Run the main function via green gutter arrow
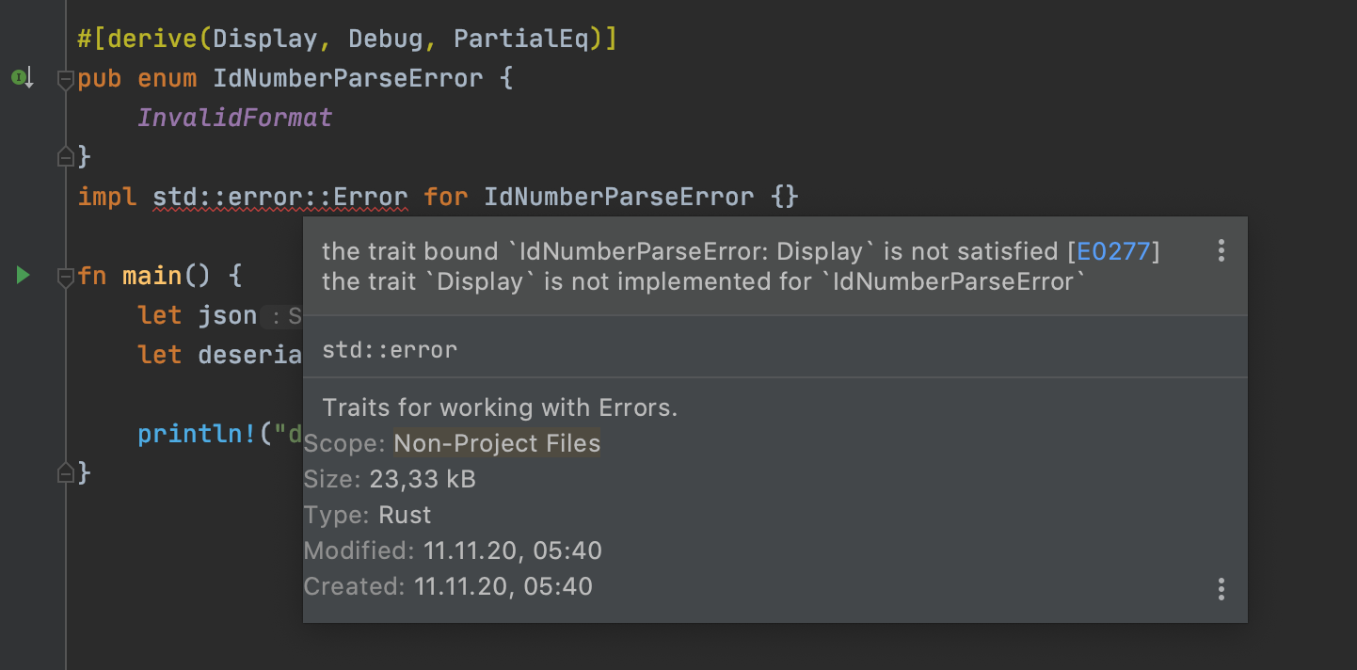This screenshot has height=670, width=1357. (22, 275)
